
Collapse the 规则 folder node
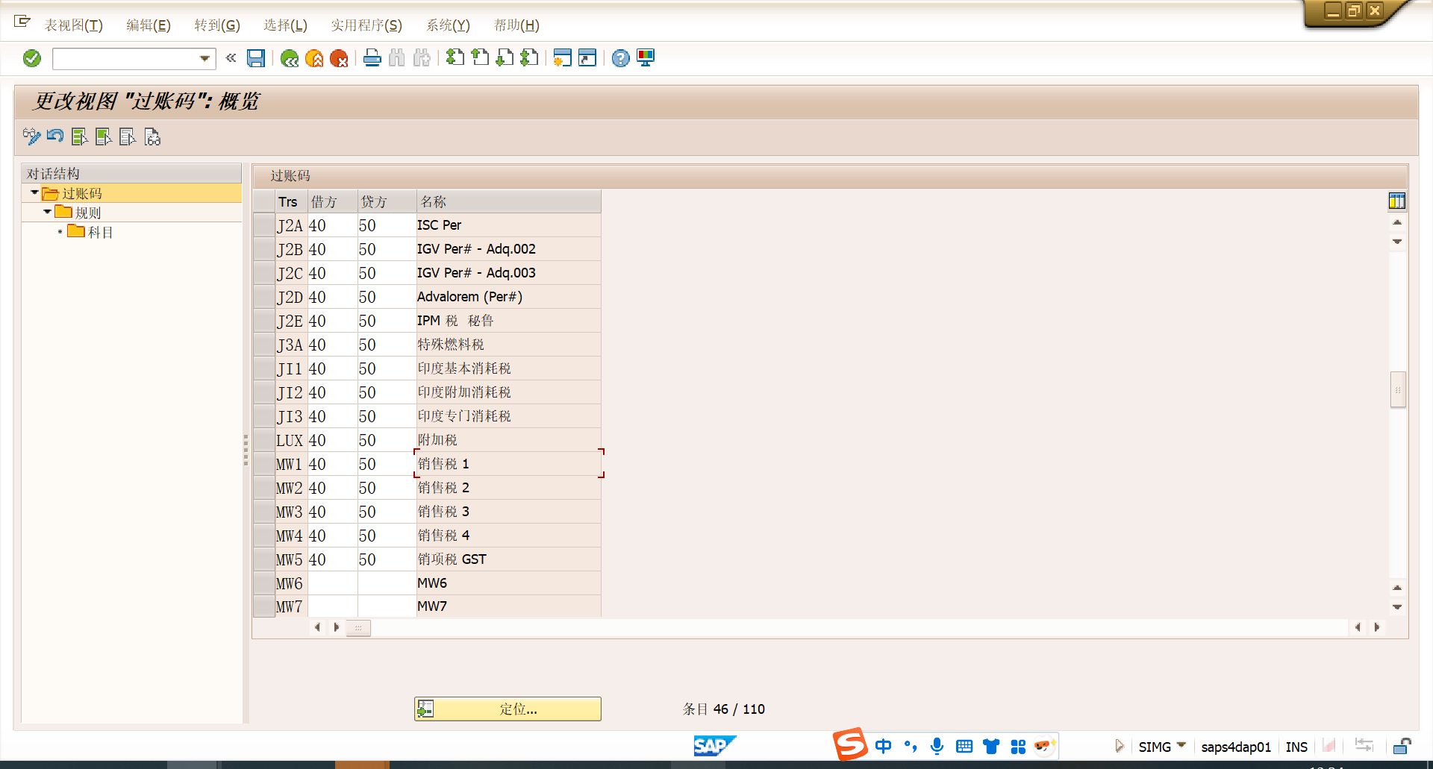tap(47, 213)
